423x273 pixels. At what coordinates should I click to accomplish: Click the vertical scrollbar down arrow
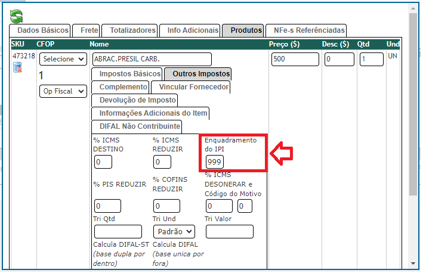(x=413, y=263)
